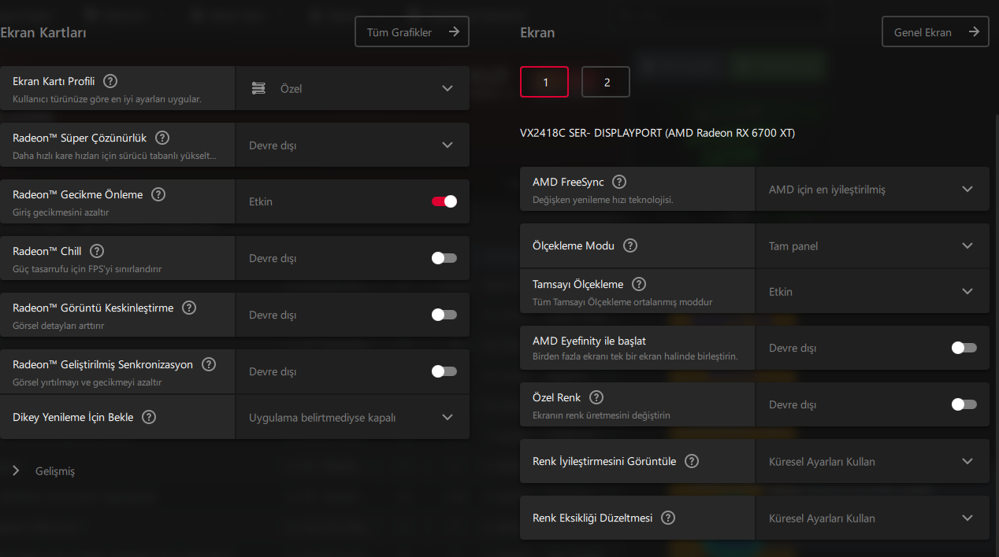Enable the Radeon Chill switch
The height and width of the screenshot is (557, 999).
[444, 258]
